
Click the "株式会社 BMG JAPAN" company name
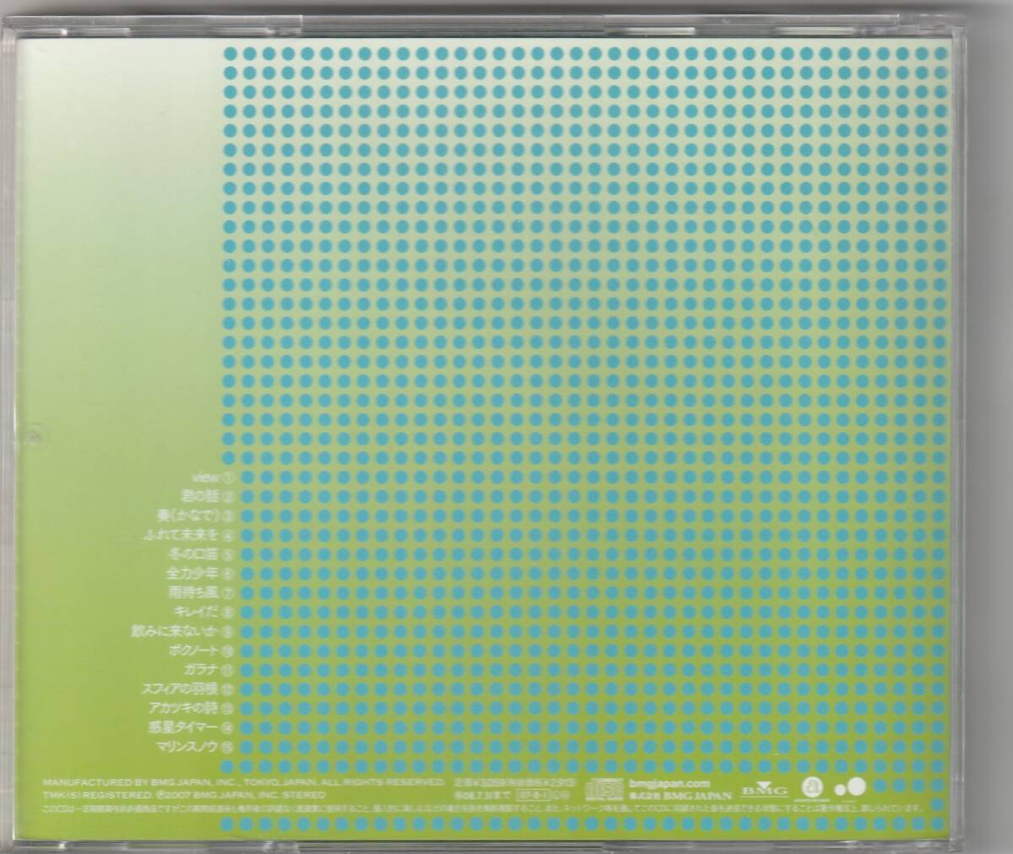(x=680, y=795)
